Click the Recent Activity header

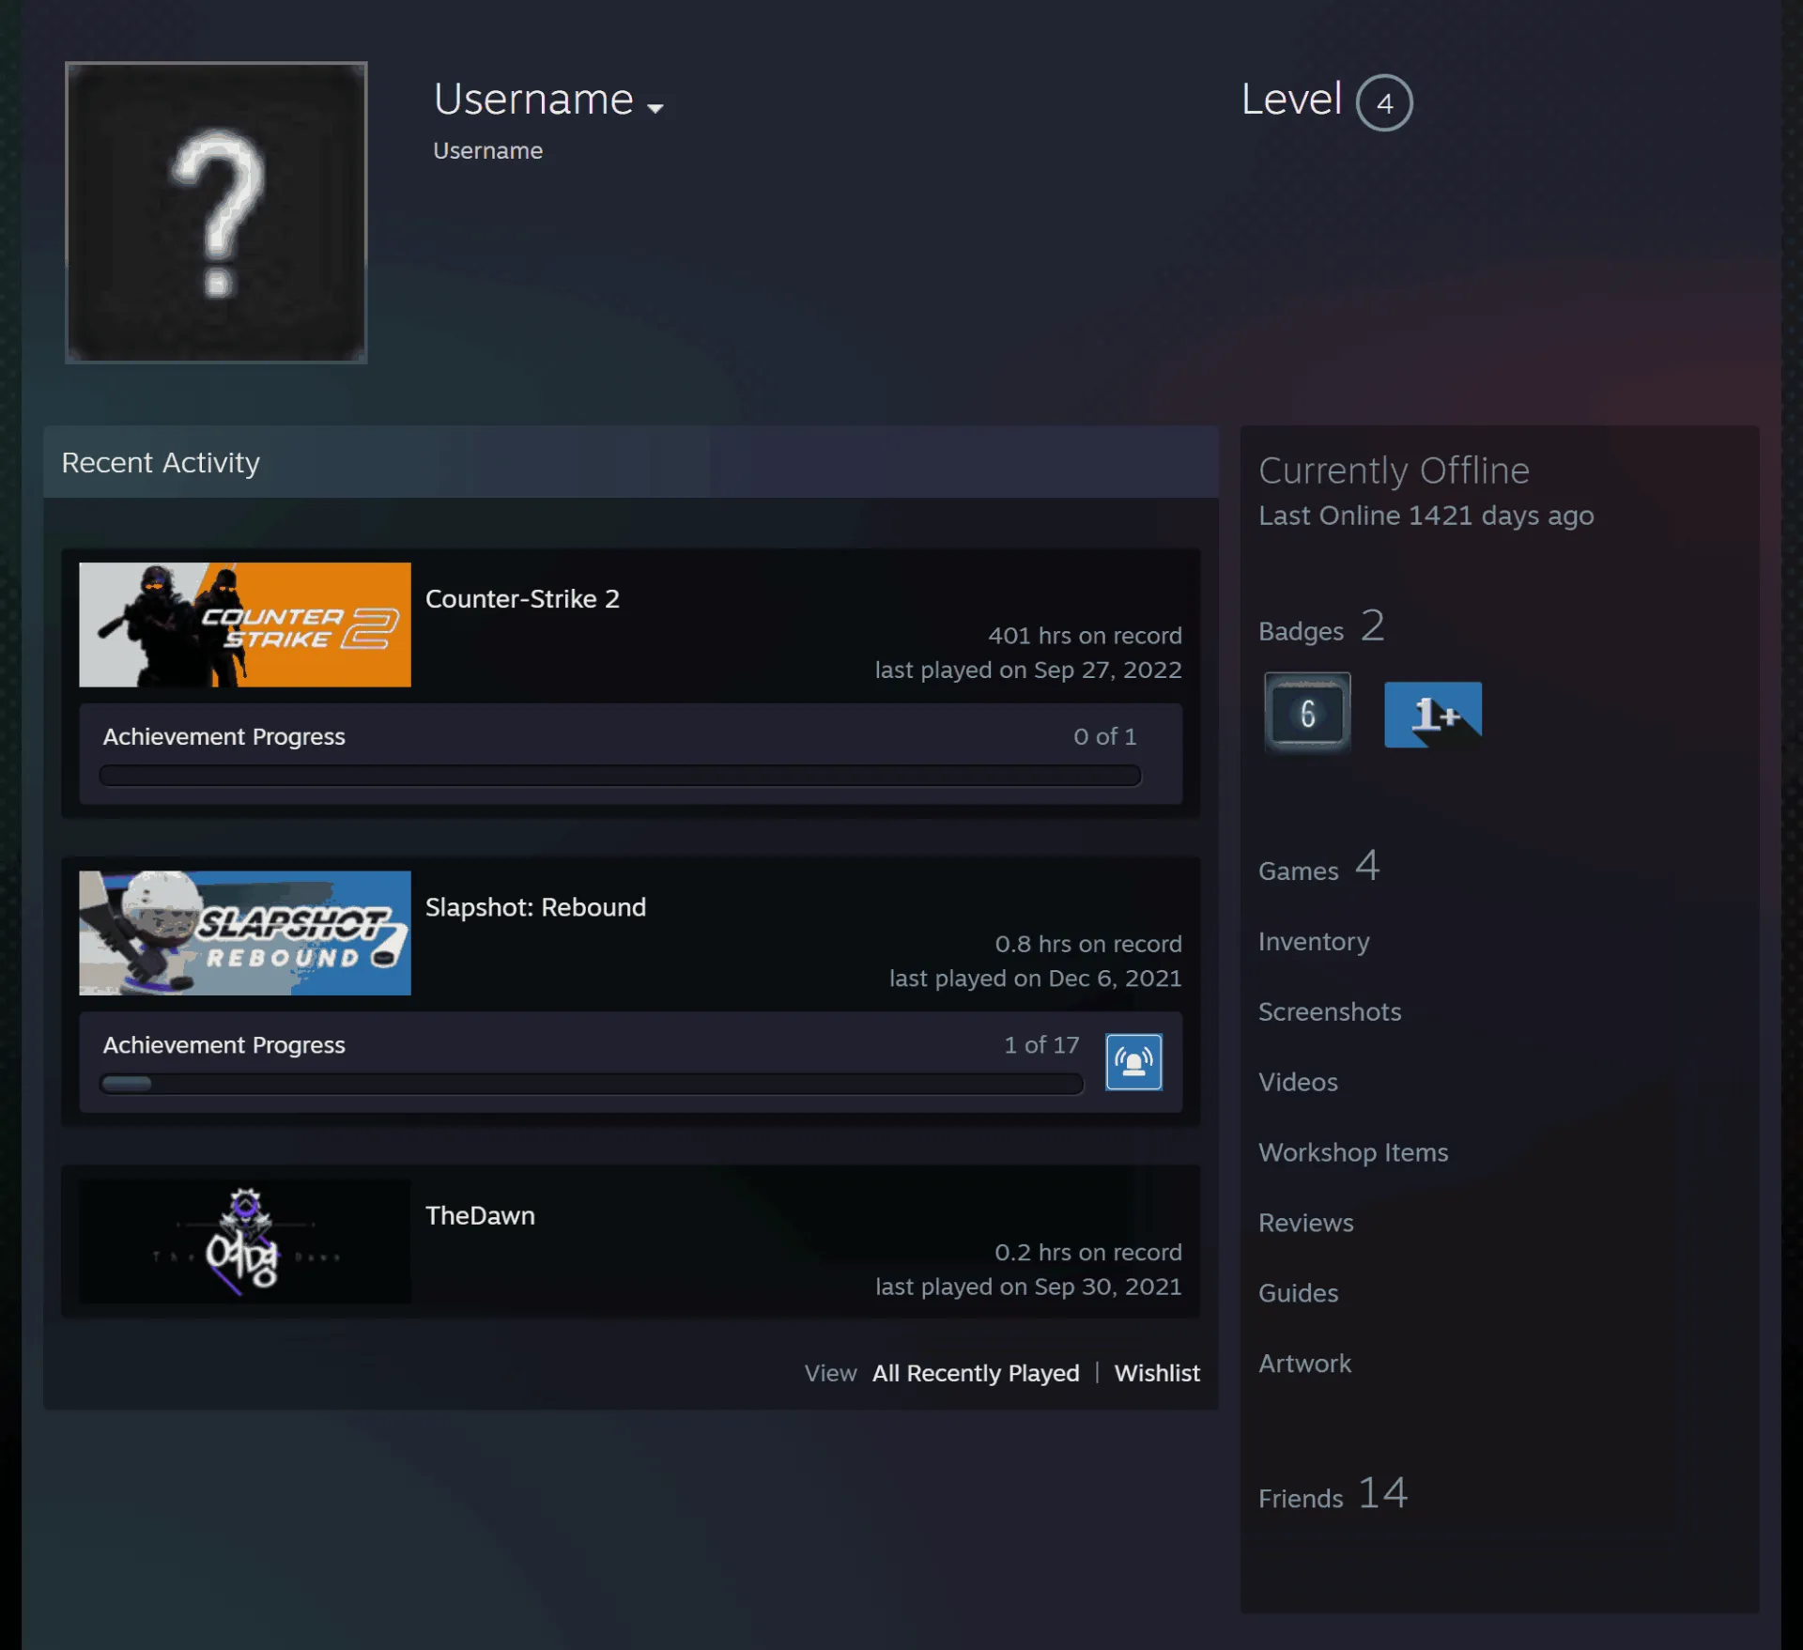(630, 462)
